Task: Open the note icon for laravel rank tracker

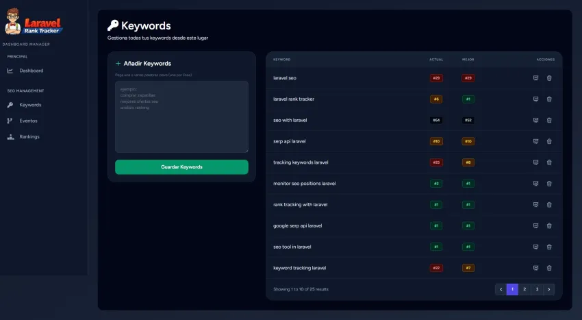Action: click(x=535, y=99)
